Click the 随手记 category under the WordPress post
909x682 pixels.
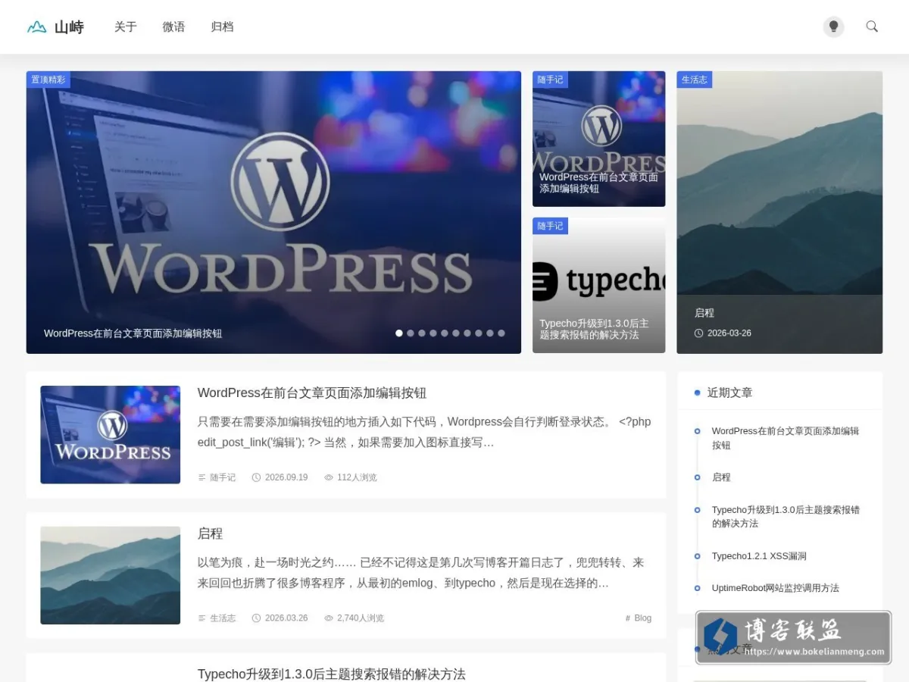[x=223, y=477]
